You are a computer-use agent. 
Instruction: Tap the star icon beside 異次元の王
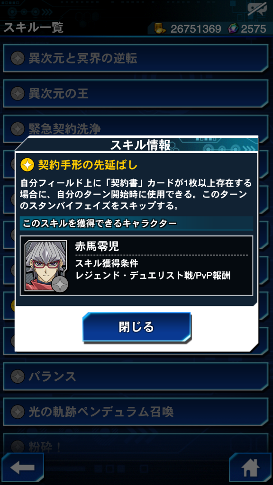point(18,93)
